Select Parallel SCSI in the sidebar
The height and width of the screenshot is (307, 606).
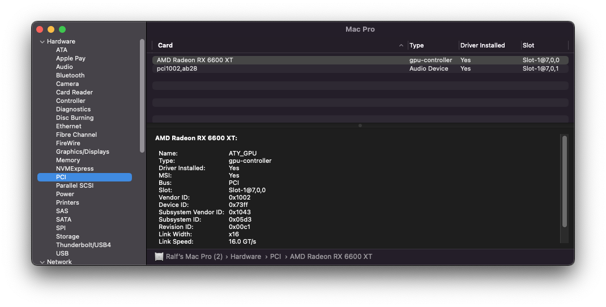click(x=75, y=185)
